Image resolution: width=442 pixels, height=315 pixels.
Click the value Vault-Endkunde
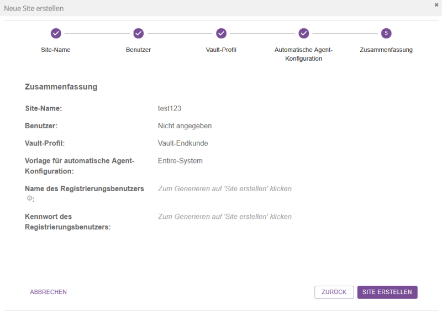click(183, 143)
